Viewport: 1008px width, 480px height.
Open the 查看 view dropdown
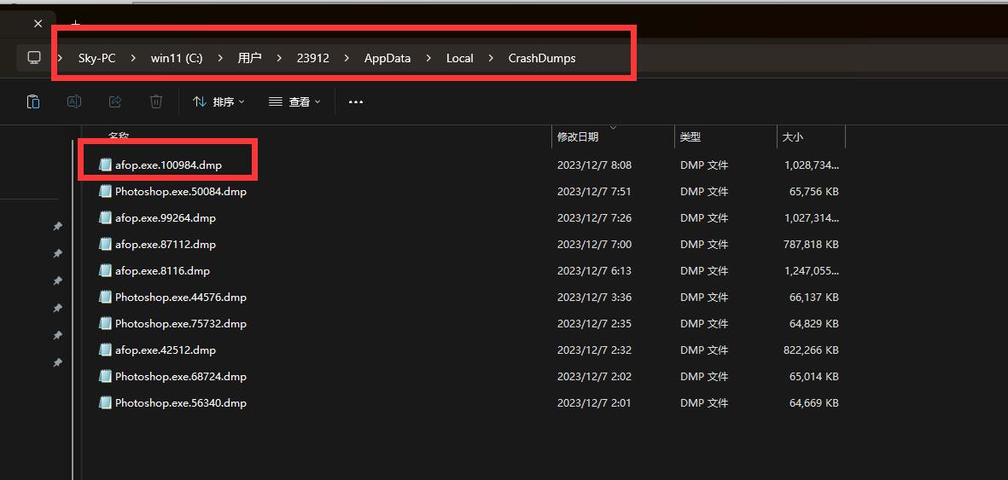coord(295,102)
